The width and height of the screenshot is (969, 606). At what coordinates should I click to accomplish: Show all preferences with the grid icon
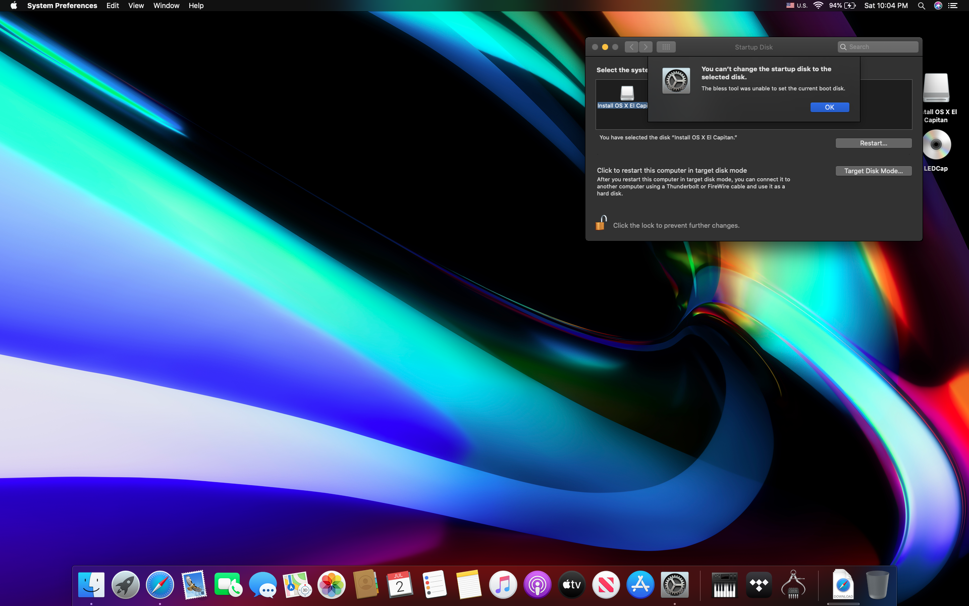pyautogui.click(x=666, y=47)
